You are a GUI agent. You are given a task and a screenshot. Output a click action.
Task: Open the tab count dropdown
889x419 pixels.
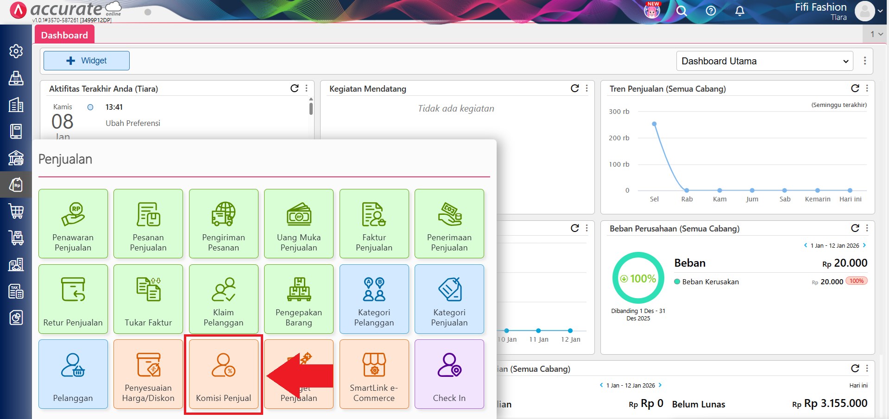[876, 34]
